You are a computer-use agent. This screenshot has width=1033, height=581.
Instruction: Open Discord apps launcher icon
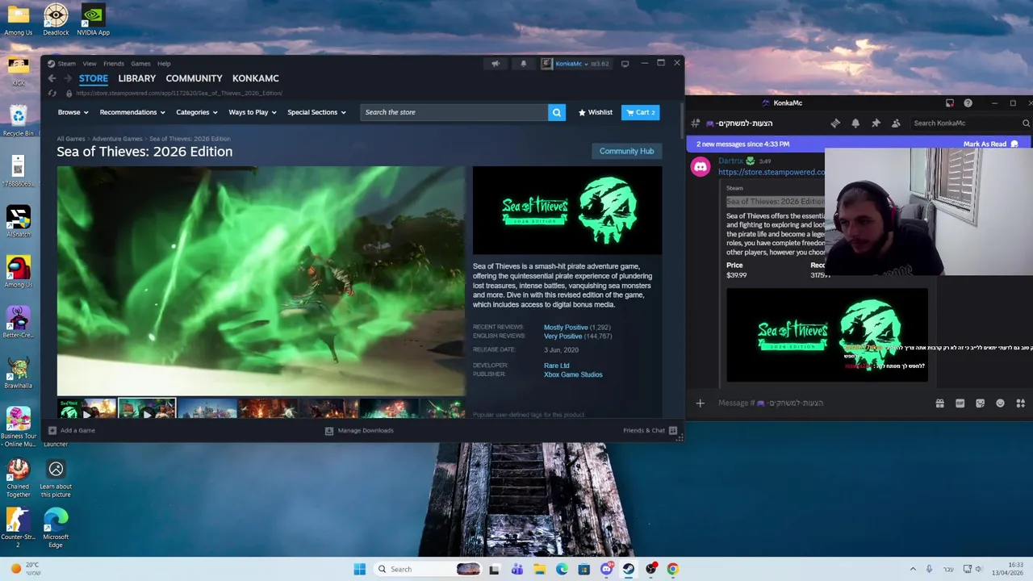tap(1020, 403)
